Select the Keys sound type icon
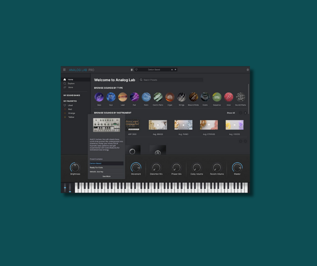 (111, 97)
